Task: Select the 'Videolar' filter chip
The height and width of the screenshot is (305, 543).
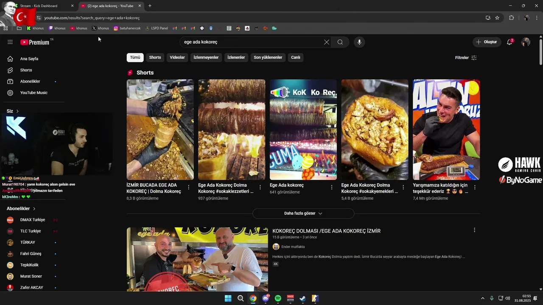Action: point(177,57)
